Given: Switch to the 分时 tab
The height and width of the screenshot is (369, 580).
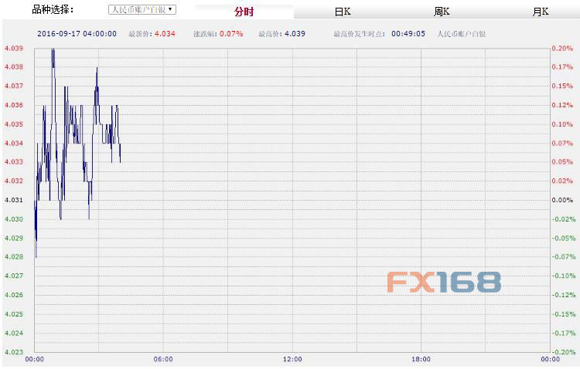Looking at the screenshot, I should [244, 12].
